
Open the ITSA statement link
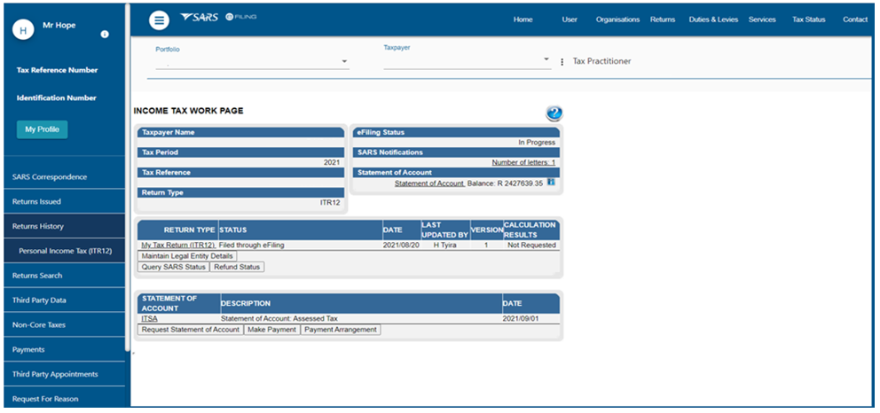tap(149, 318)
